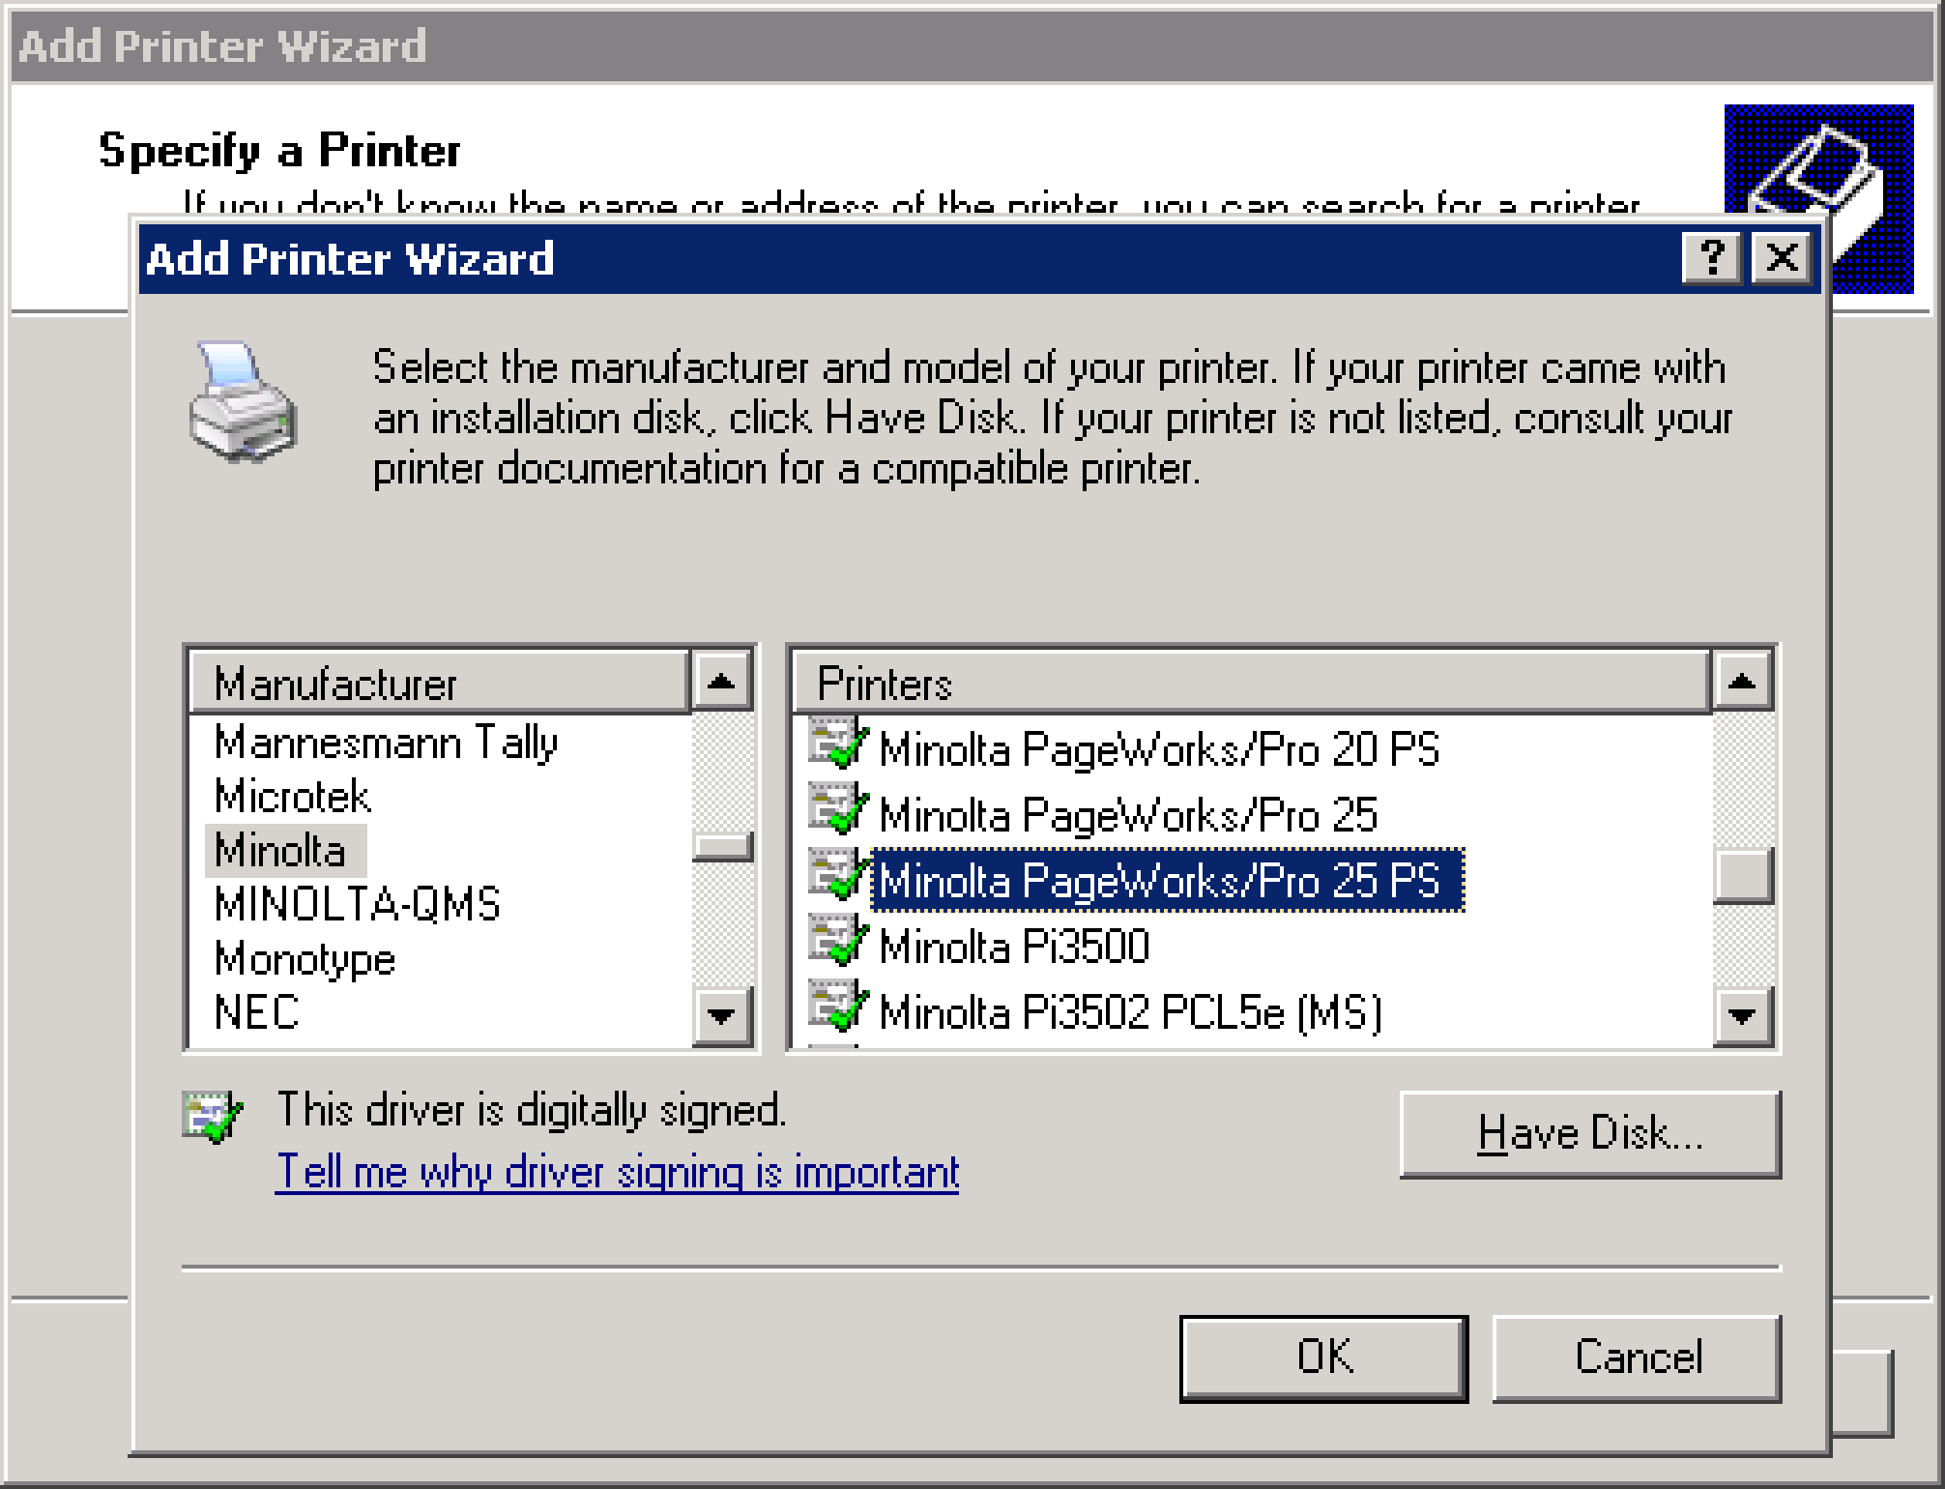Open the link about why driver signing is important
Viewport: 1945px width, 1489px height.
tap(617, 1172)
